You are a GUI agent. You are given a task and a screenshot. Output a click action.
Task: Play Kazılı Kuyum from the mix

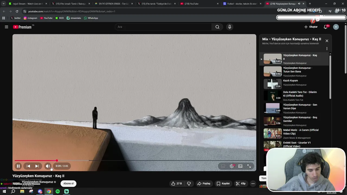coord(294,84)
